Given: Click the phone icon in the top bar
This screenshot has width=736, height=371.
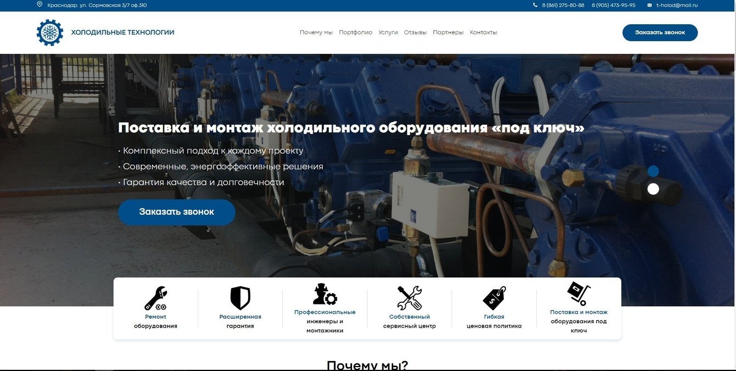Looking at the screenshot, I should 534,4.
